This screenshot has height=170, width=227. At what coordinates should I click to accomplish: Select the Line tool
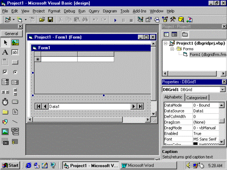[x=15, y=122]
